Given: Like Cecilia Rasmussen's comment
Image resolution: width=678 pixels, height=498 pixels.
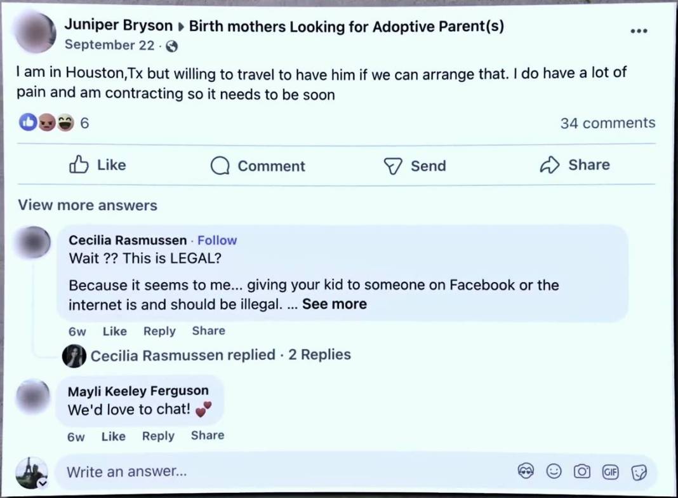Looking at the screenshot, I should (114, 331).
